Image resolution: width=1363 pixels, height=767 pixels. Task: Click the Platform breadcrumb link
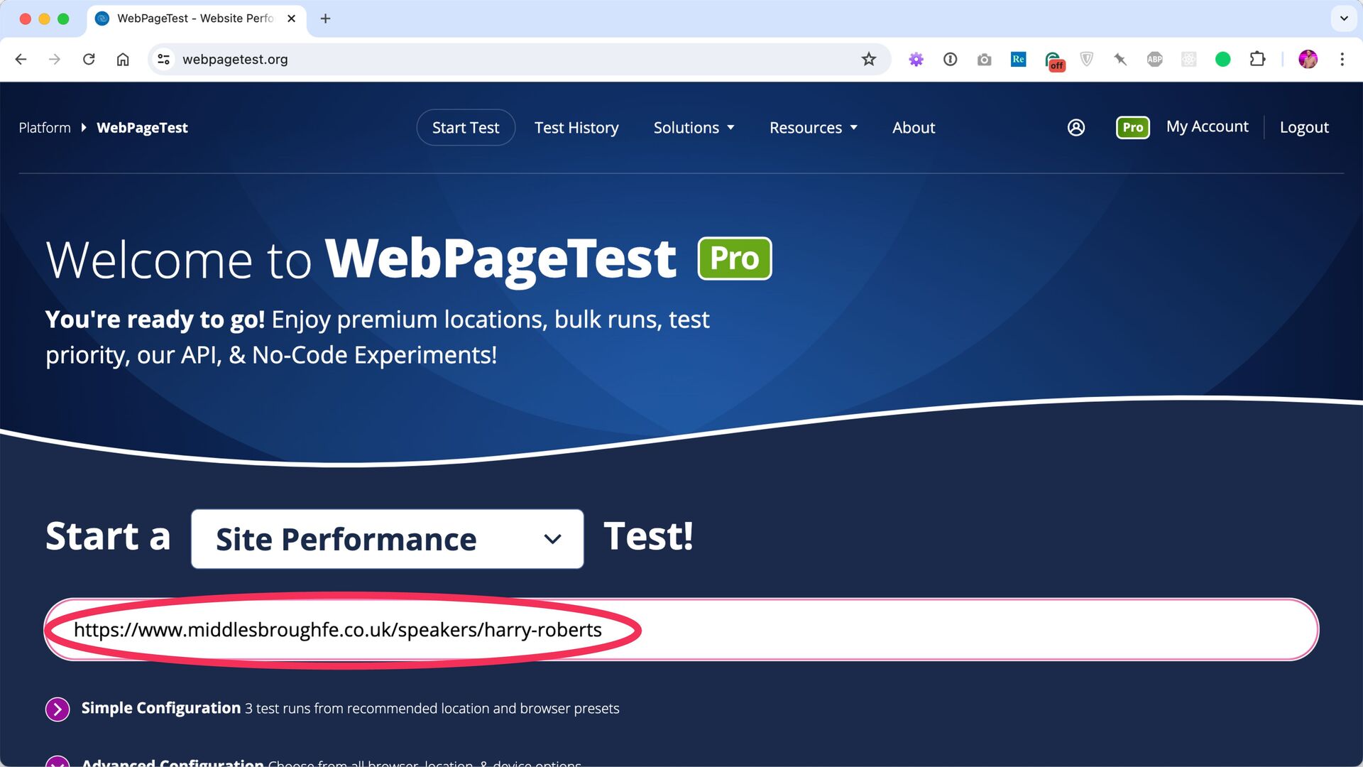point(45,128)
